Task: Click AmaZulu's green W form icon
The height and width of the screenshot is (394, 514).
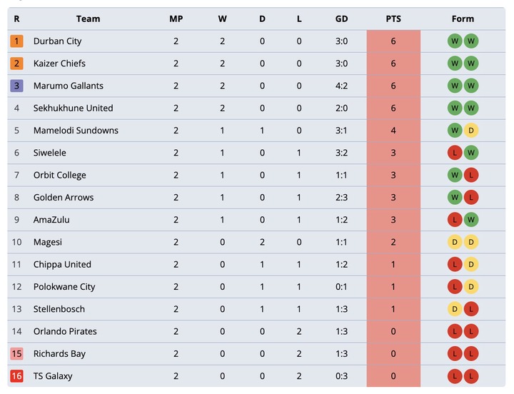Action: click(x=471, y=220)
